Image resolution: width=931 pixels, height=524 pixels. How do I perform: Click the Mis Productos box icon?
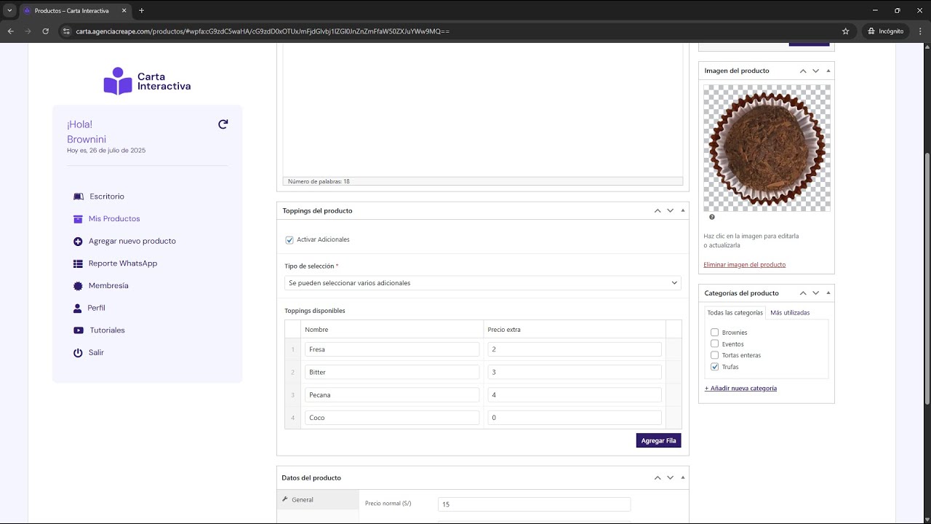[78, 219]
